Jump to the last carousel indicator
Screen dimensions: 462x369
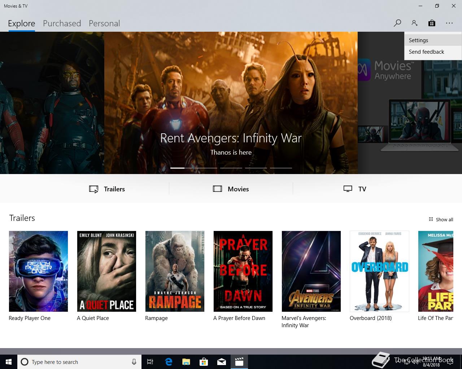(x=281, y=168)
